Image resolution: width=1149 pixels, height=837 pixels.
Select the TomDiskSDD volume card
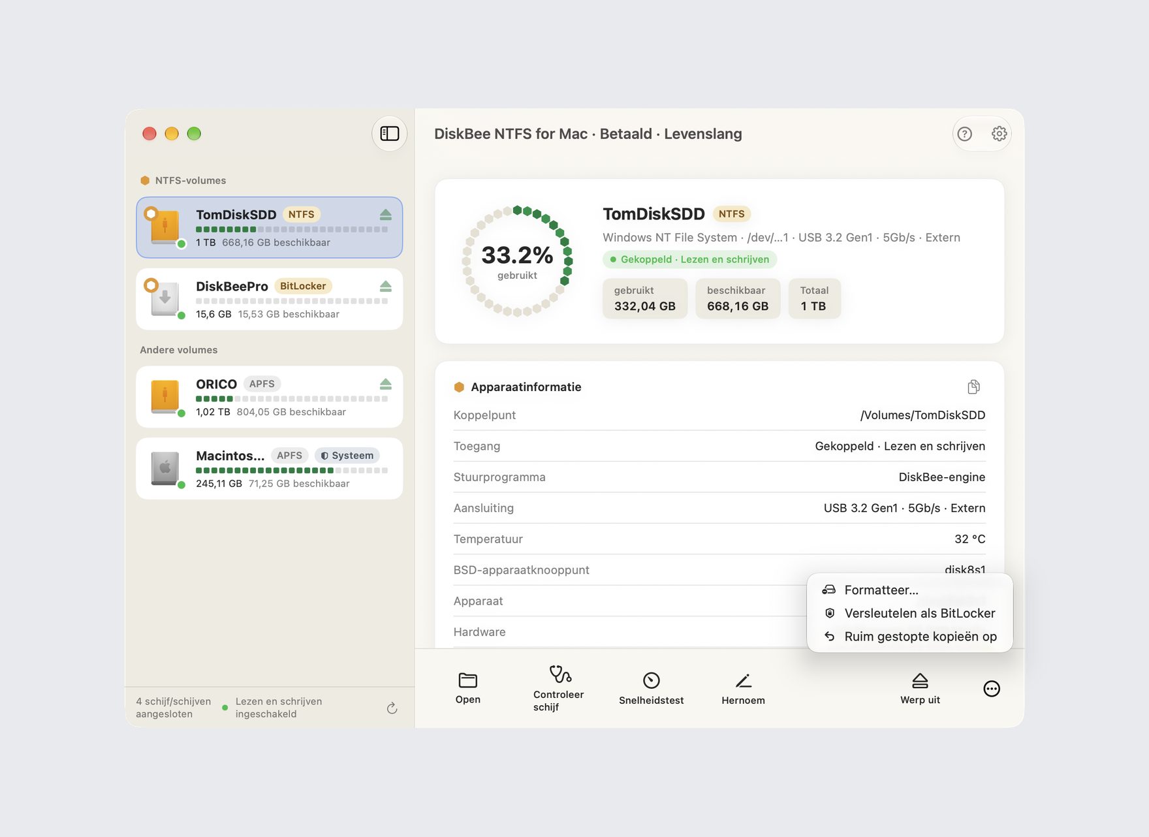(x=269, y=228)
